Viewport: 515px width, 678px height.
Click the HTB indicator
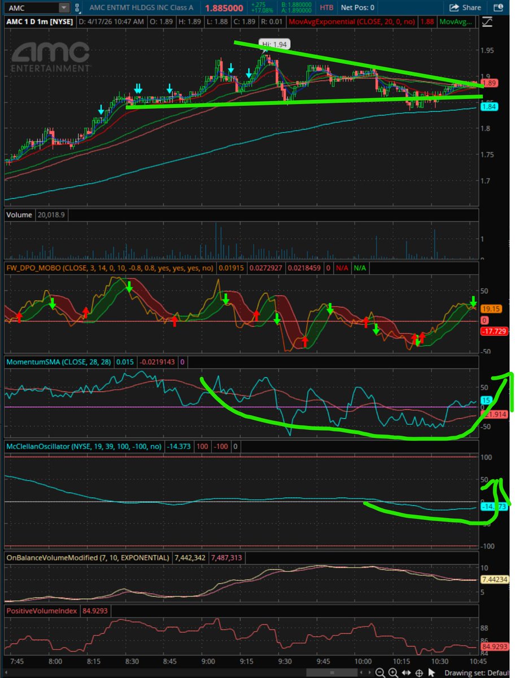pyautogui.click(x=326, y=8)
